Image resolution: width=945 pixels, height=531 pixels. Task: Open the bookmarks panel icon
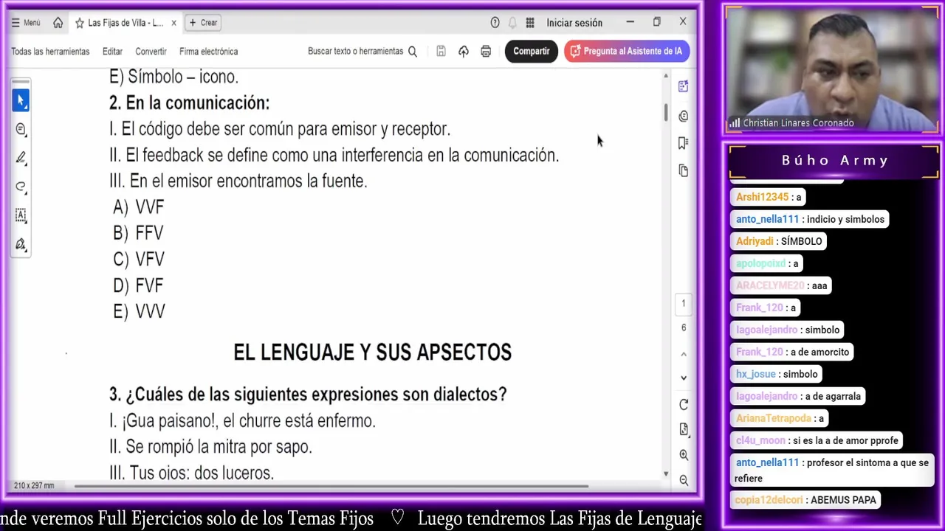(683, 143)
